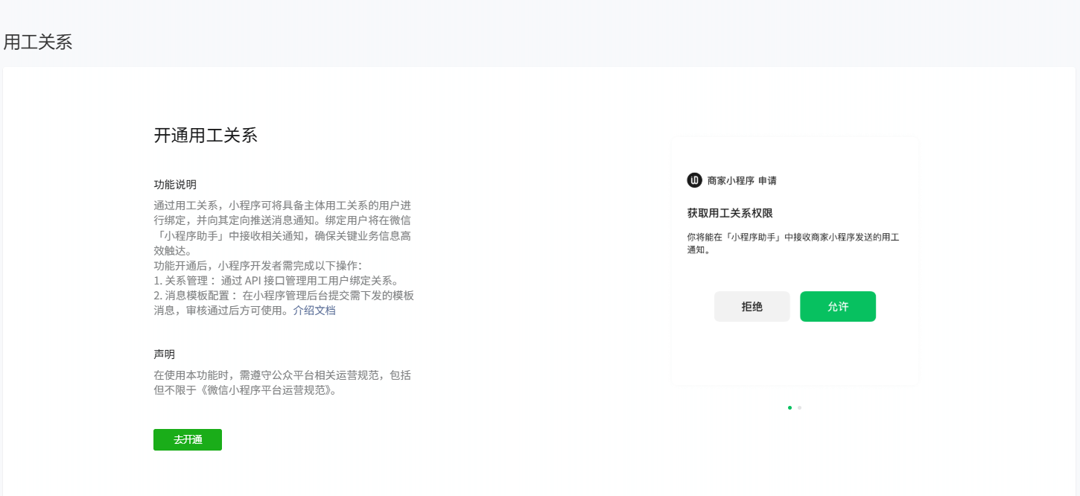Click the 微信小程序平台运营规范 text
Image resolution: width=1080 pixels, height=496 pixels.
[270, 390]
